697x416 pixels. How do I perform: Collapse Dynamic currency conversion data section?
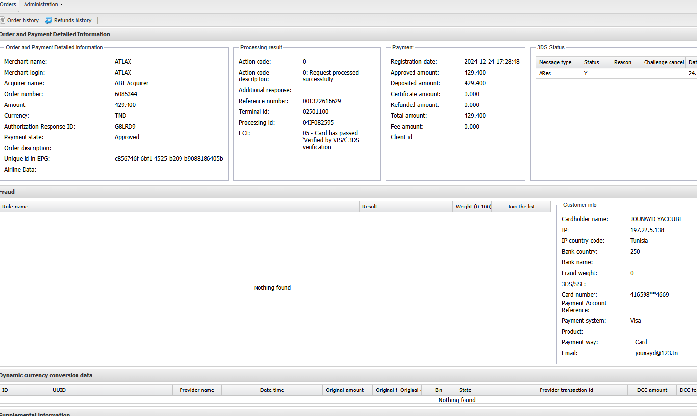(x=46, y=375)
